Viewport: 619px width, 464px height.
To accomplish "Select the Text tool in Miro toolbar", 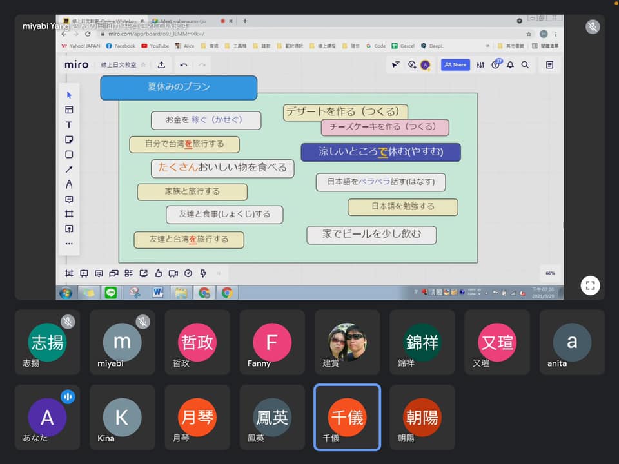I will [x=69, y=125].
